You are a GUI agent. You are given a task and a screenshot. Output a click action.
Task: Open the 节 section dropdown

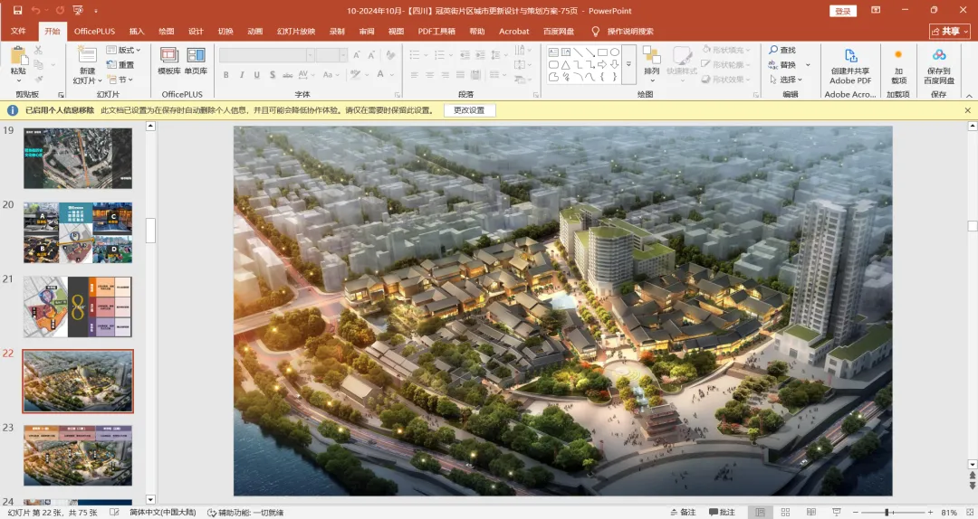tap(120, 80)
